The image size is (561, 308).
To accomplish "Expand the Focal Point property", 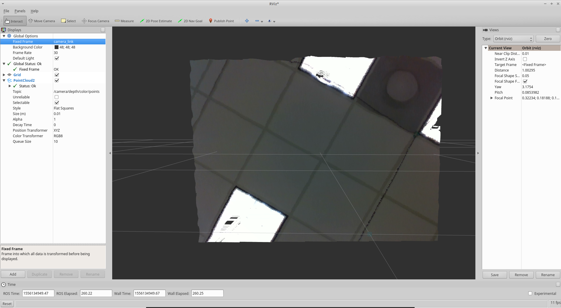I will (491, 98).
